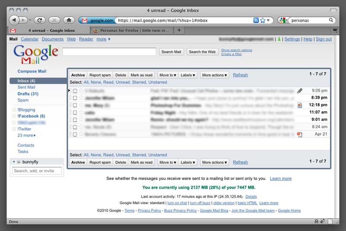Open the top 'Labels' dropdown
Image resolution: width=346 pixels, height=231 pixels.
click(x=188, y=75)
